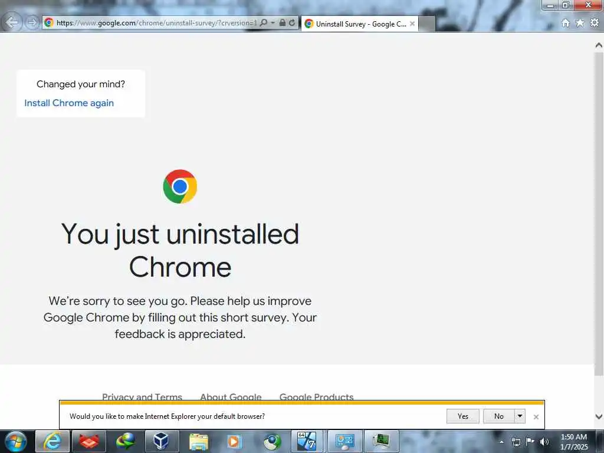Open the volume speaker tray icon
The image size is (604, 453).
pyautogui.click(x=544, y=442)
